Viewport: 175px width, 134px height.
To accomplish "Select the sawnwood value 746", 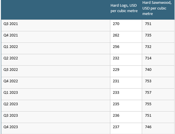I will click(148, 127).
